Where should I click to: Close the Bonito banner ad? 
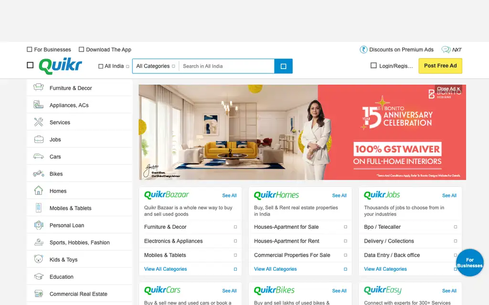448,89
